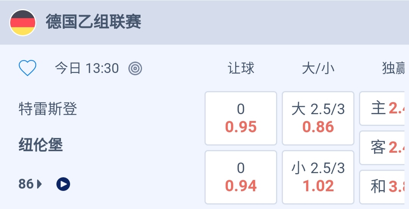Select the 让球 column header
The height and width of the screenshot is (209, 409).
pos(241,68)
